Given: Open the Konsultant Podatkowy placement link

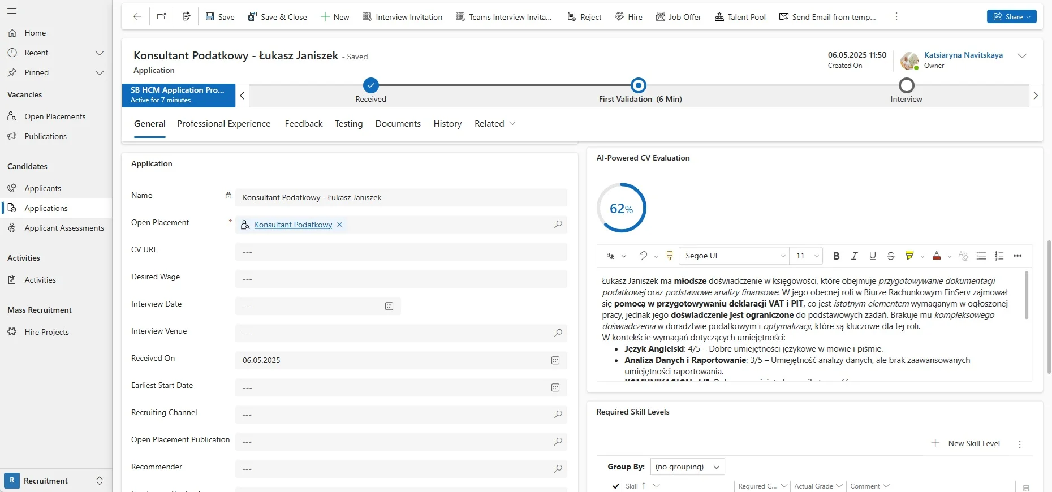Looking at the screenshot, I should [x=293, y=225].
